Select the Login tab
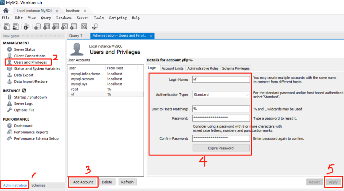Image resolution: width=344 pixels, height=191 pixels. [152, 68]
